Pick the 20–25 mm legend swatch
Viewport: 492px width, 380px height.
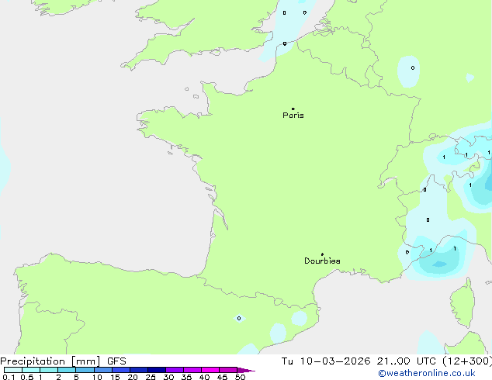click(x=138, y=370)
